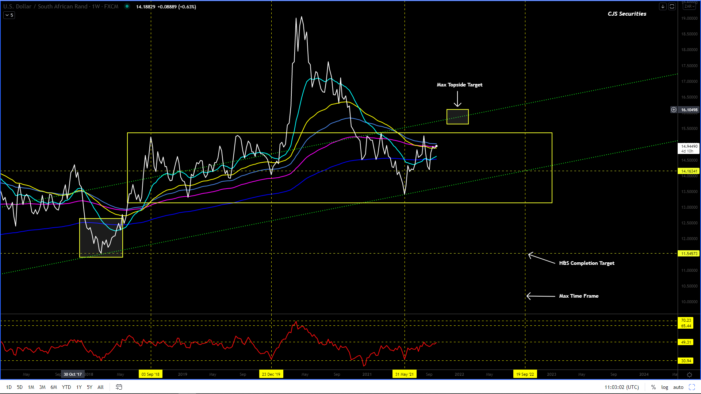Screen dimensions: 701x394
Task: Click the 19 Sep '22 date marker
Action: pyautogui.click(x=525, y=374)
